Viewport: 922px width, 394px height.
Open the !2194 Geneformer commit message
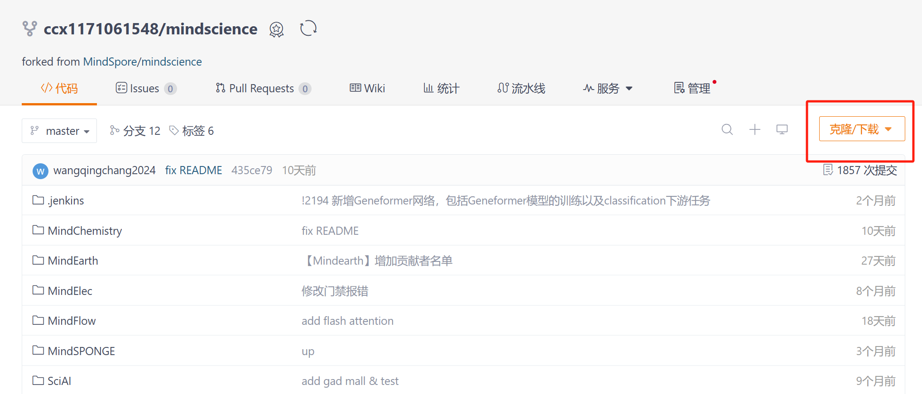pyautogui.click(x=506, y=200)
